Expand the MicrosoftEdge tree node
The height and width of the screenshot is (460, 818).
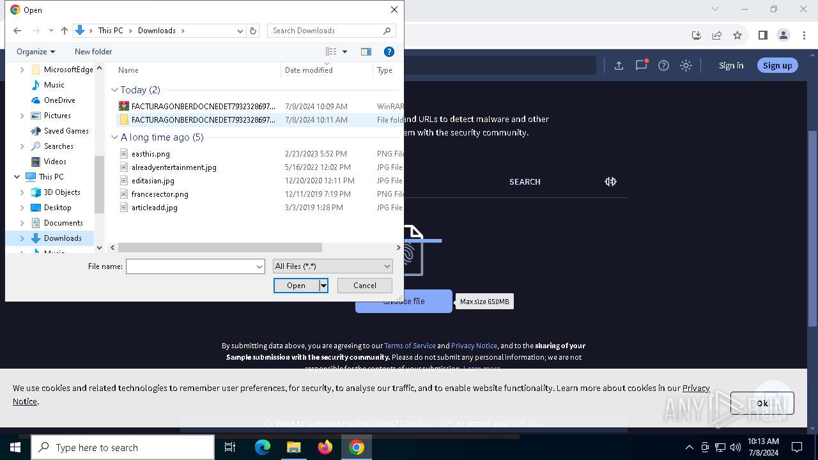[x=22, y=70]
